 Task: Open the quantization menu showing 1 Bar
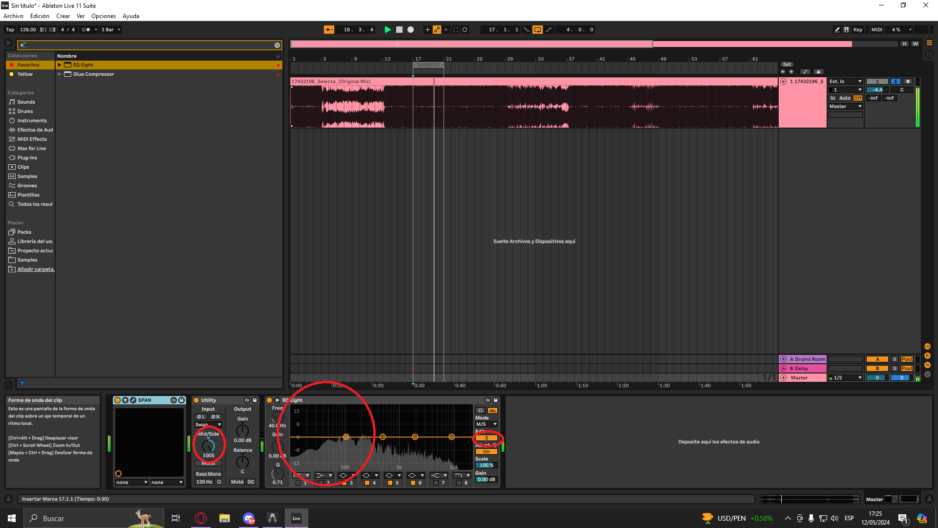[111, 30]
